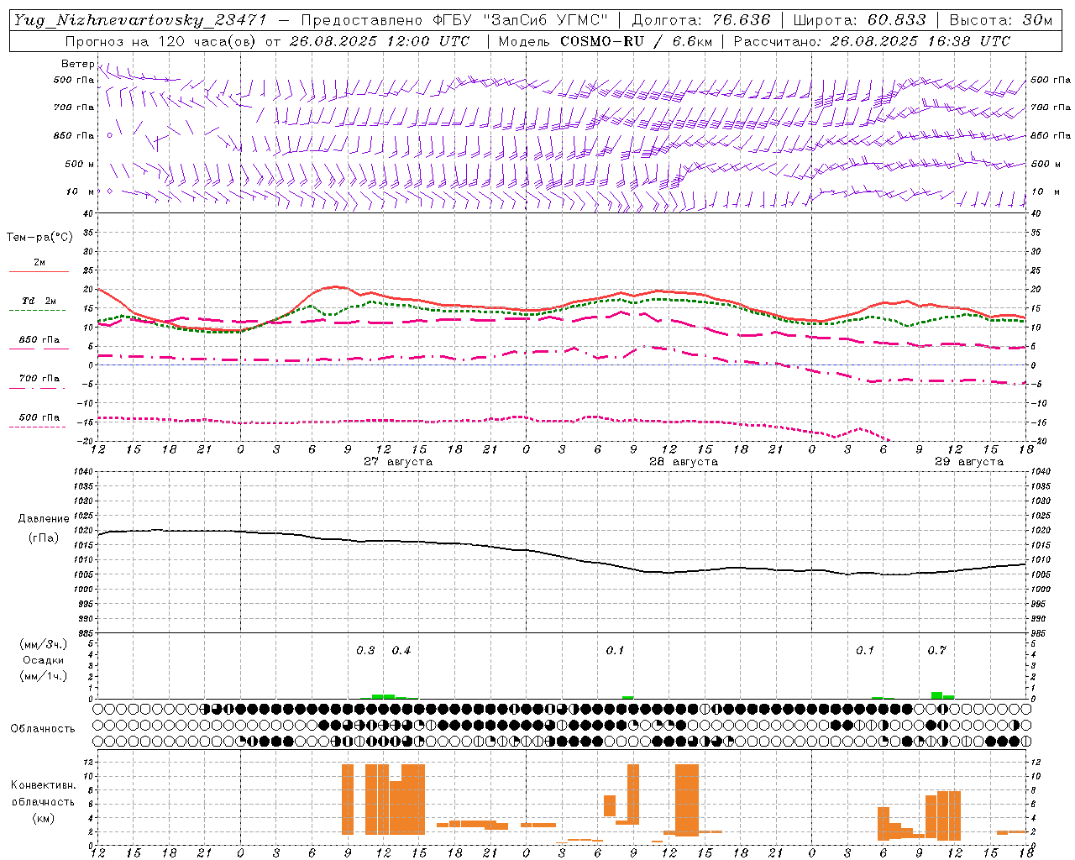The image size is (1075, 860).
Task: Click the Тем-ра(°C) panel label
Action: 39,238
